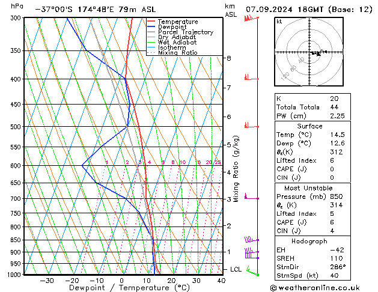Screen dimensions: 378x292
Task: Click the Most Unstable θe value 314
Action: [337, 205]
